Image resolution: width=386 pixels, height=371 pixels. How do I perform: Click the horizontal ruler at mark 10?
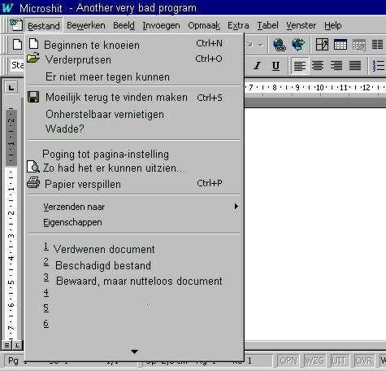pyautogui.click(x=320, y=88)
